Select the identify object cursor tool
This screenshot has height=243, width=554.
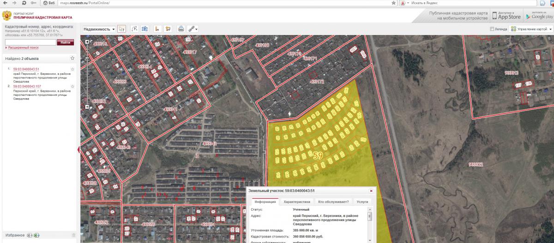122,29
